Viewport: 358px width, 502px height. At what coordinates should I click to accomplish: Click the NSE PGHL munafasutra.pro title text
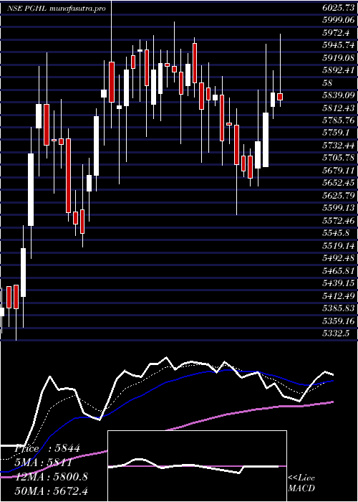(56, 9)
